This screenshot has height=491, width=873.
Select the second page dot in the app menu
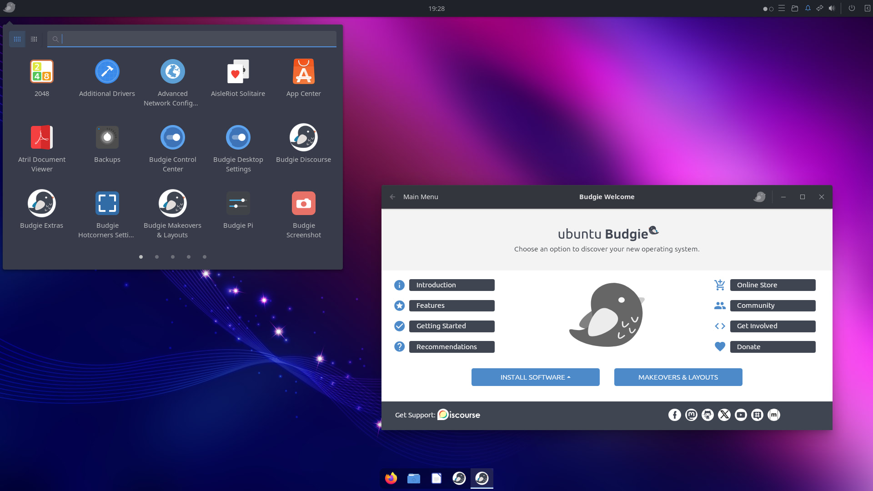click(x=156, y=257)
